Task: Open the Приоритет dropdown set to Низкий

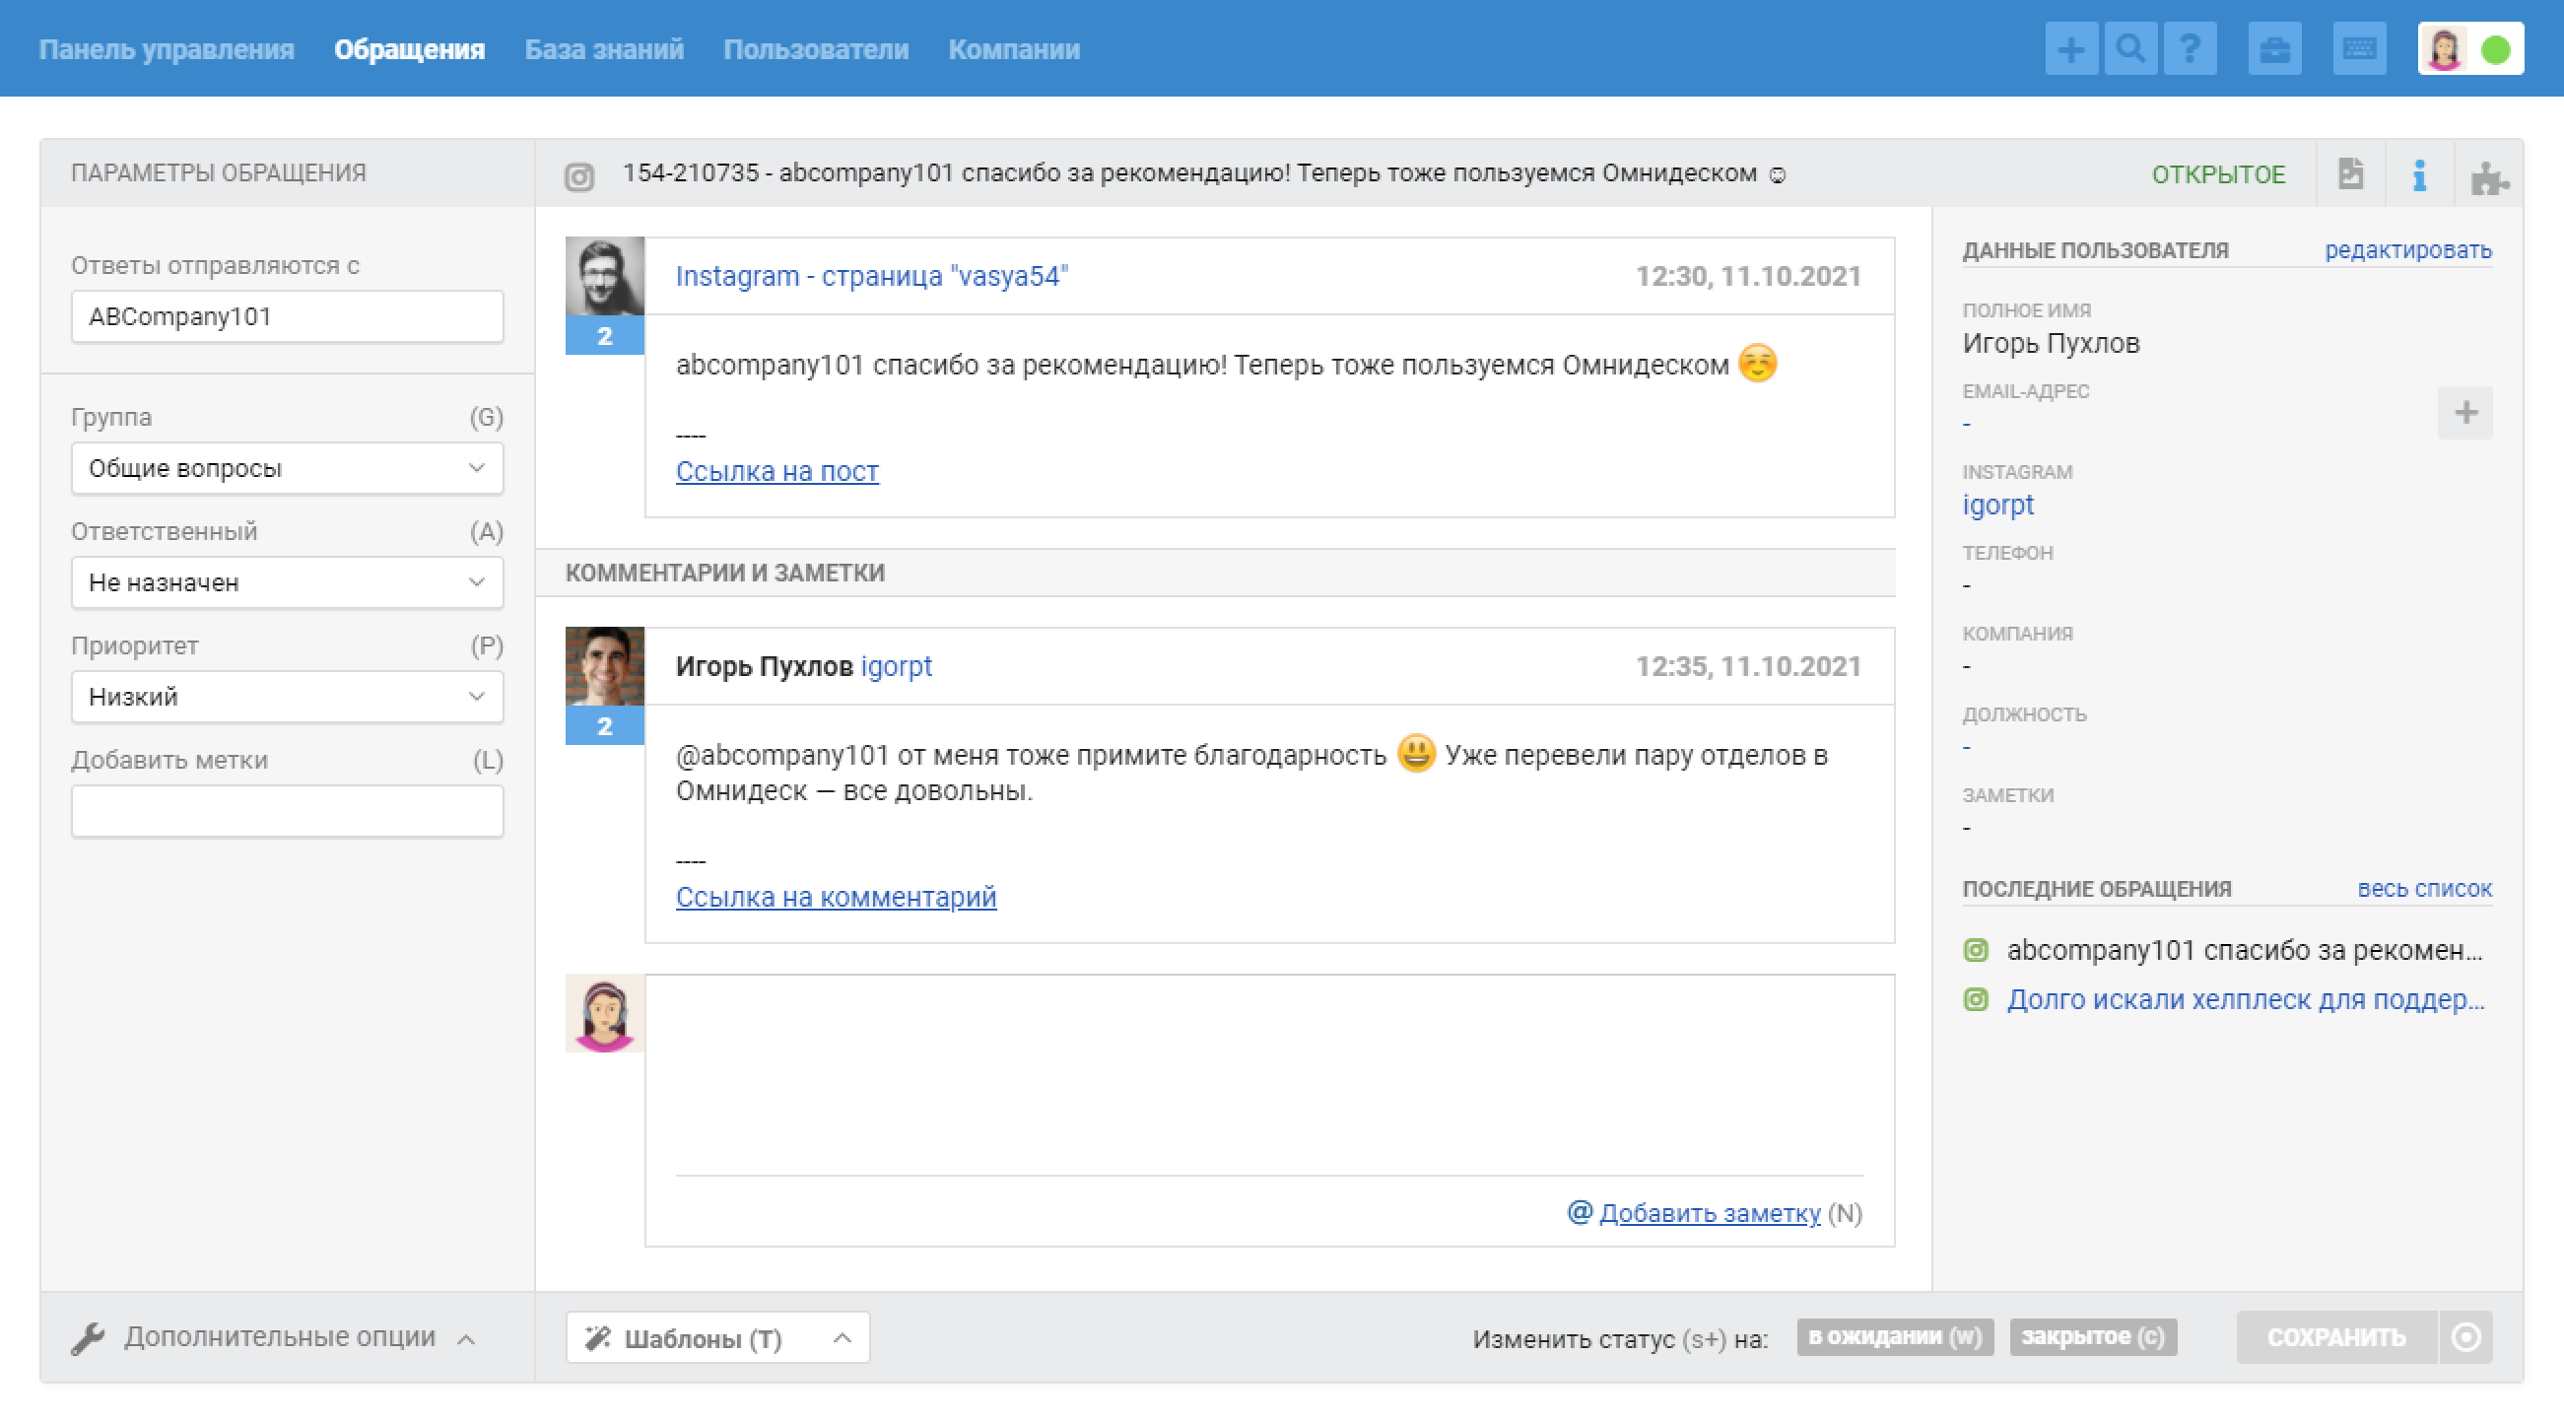Action: pos(287,697)
